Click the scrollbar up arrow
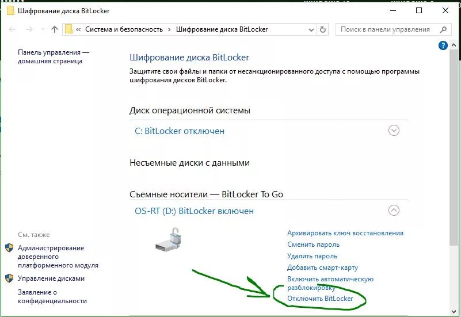 [454, 45]
